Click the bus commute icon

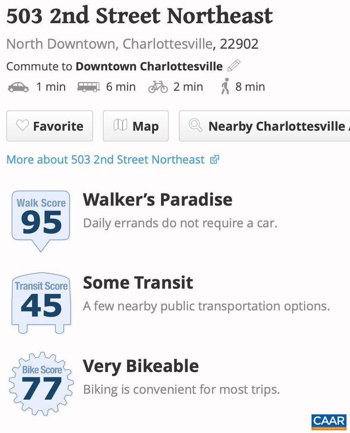pyautogui.click(x=88, y=87)
